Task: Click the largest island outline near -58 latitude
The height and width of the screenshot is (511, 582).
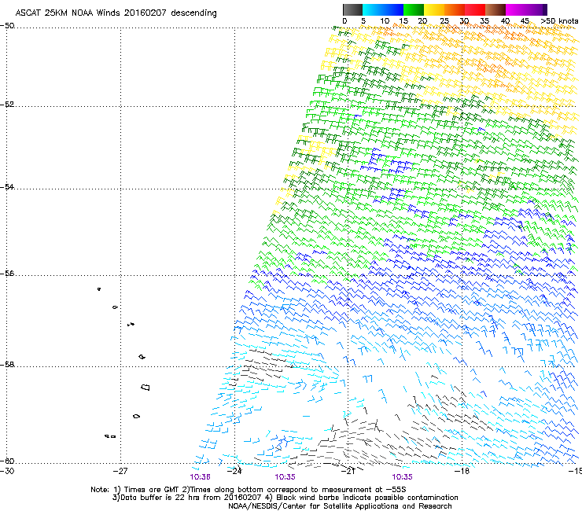Action: [145, 387]
